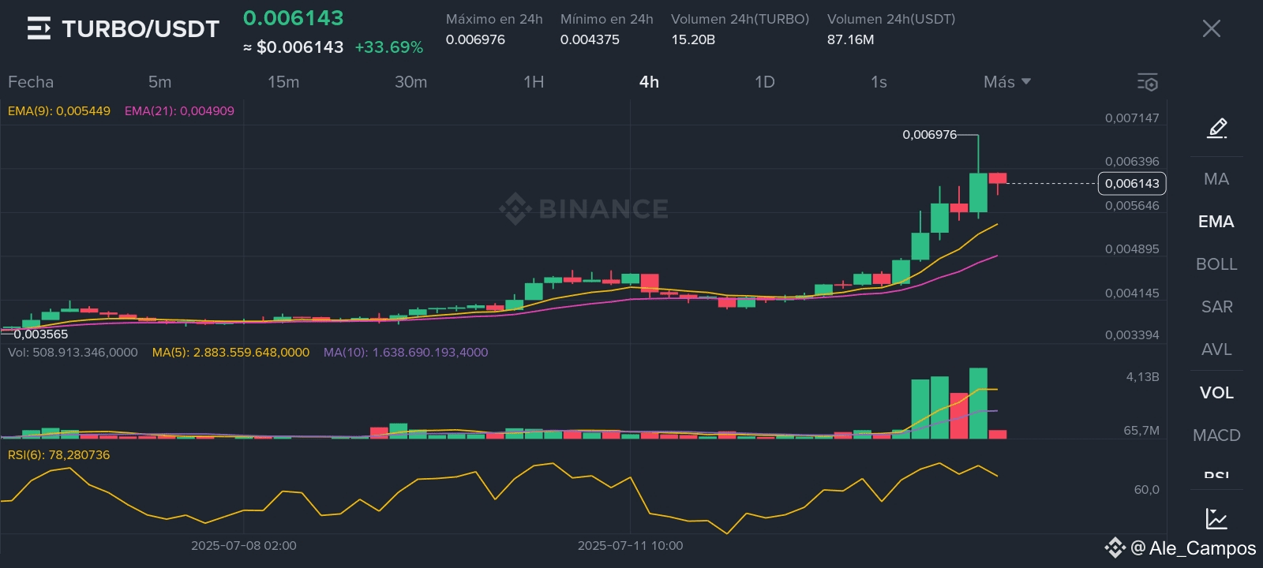Select the drawing pencil tool
1263x568 pixels.
coord(1216,128)
